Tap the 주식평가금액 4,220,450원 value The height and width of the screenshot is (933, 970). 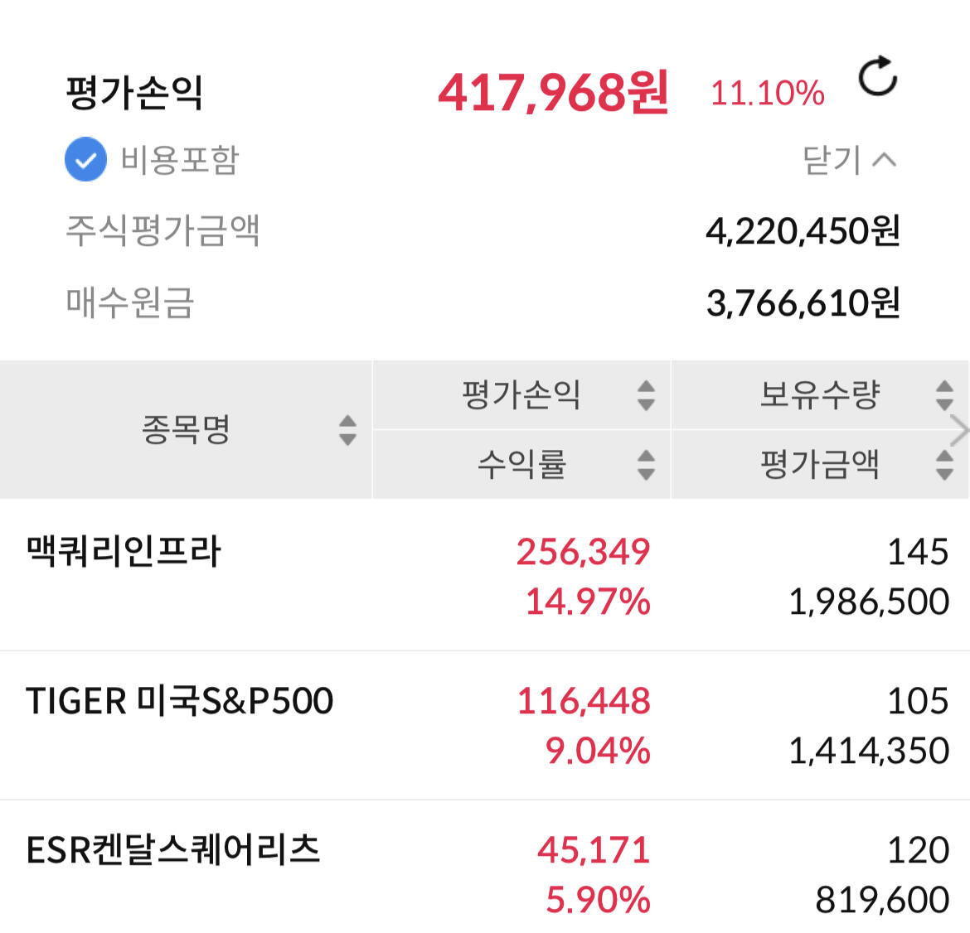click(802, 231)
